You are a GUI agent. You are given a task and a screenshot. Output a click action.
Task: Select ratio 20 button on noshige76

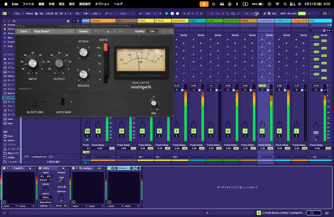(106, 55)
